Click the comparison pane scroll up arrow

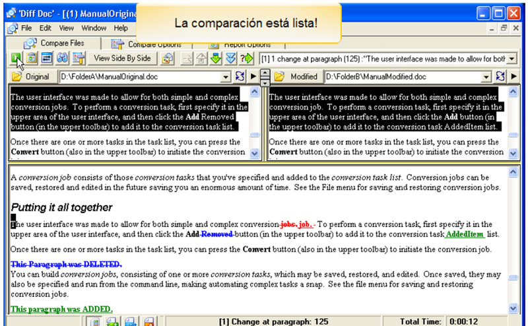(513, 172)
